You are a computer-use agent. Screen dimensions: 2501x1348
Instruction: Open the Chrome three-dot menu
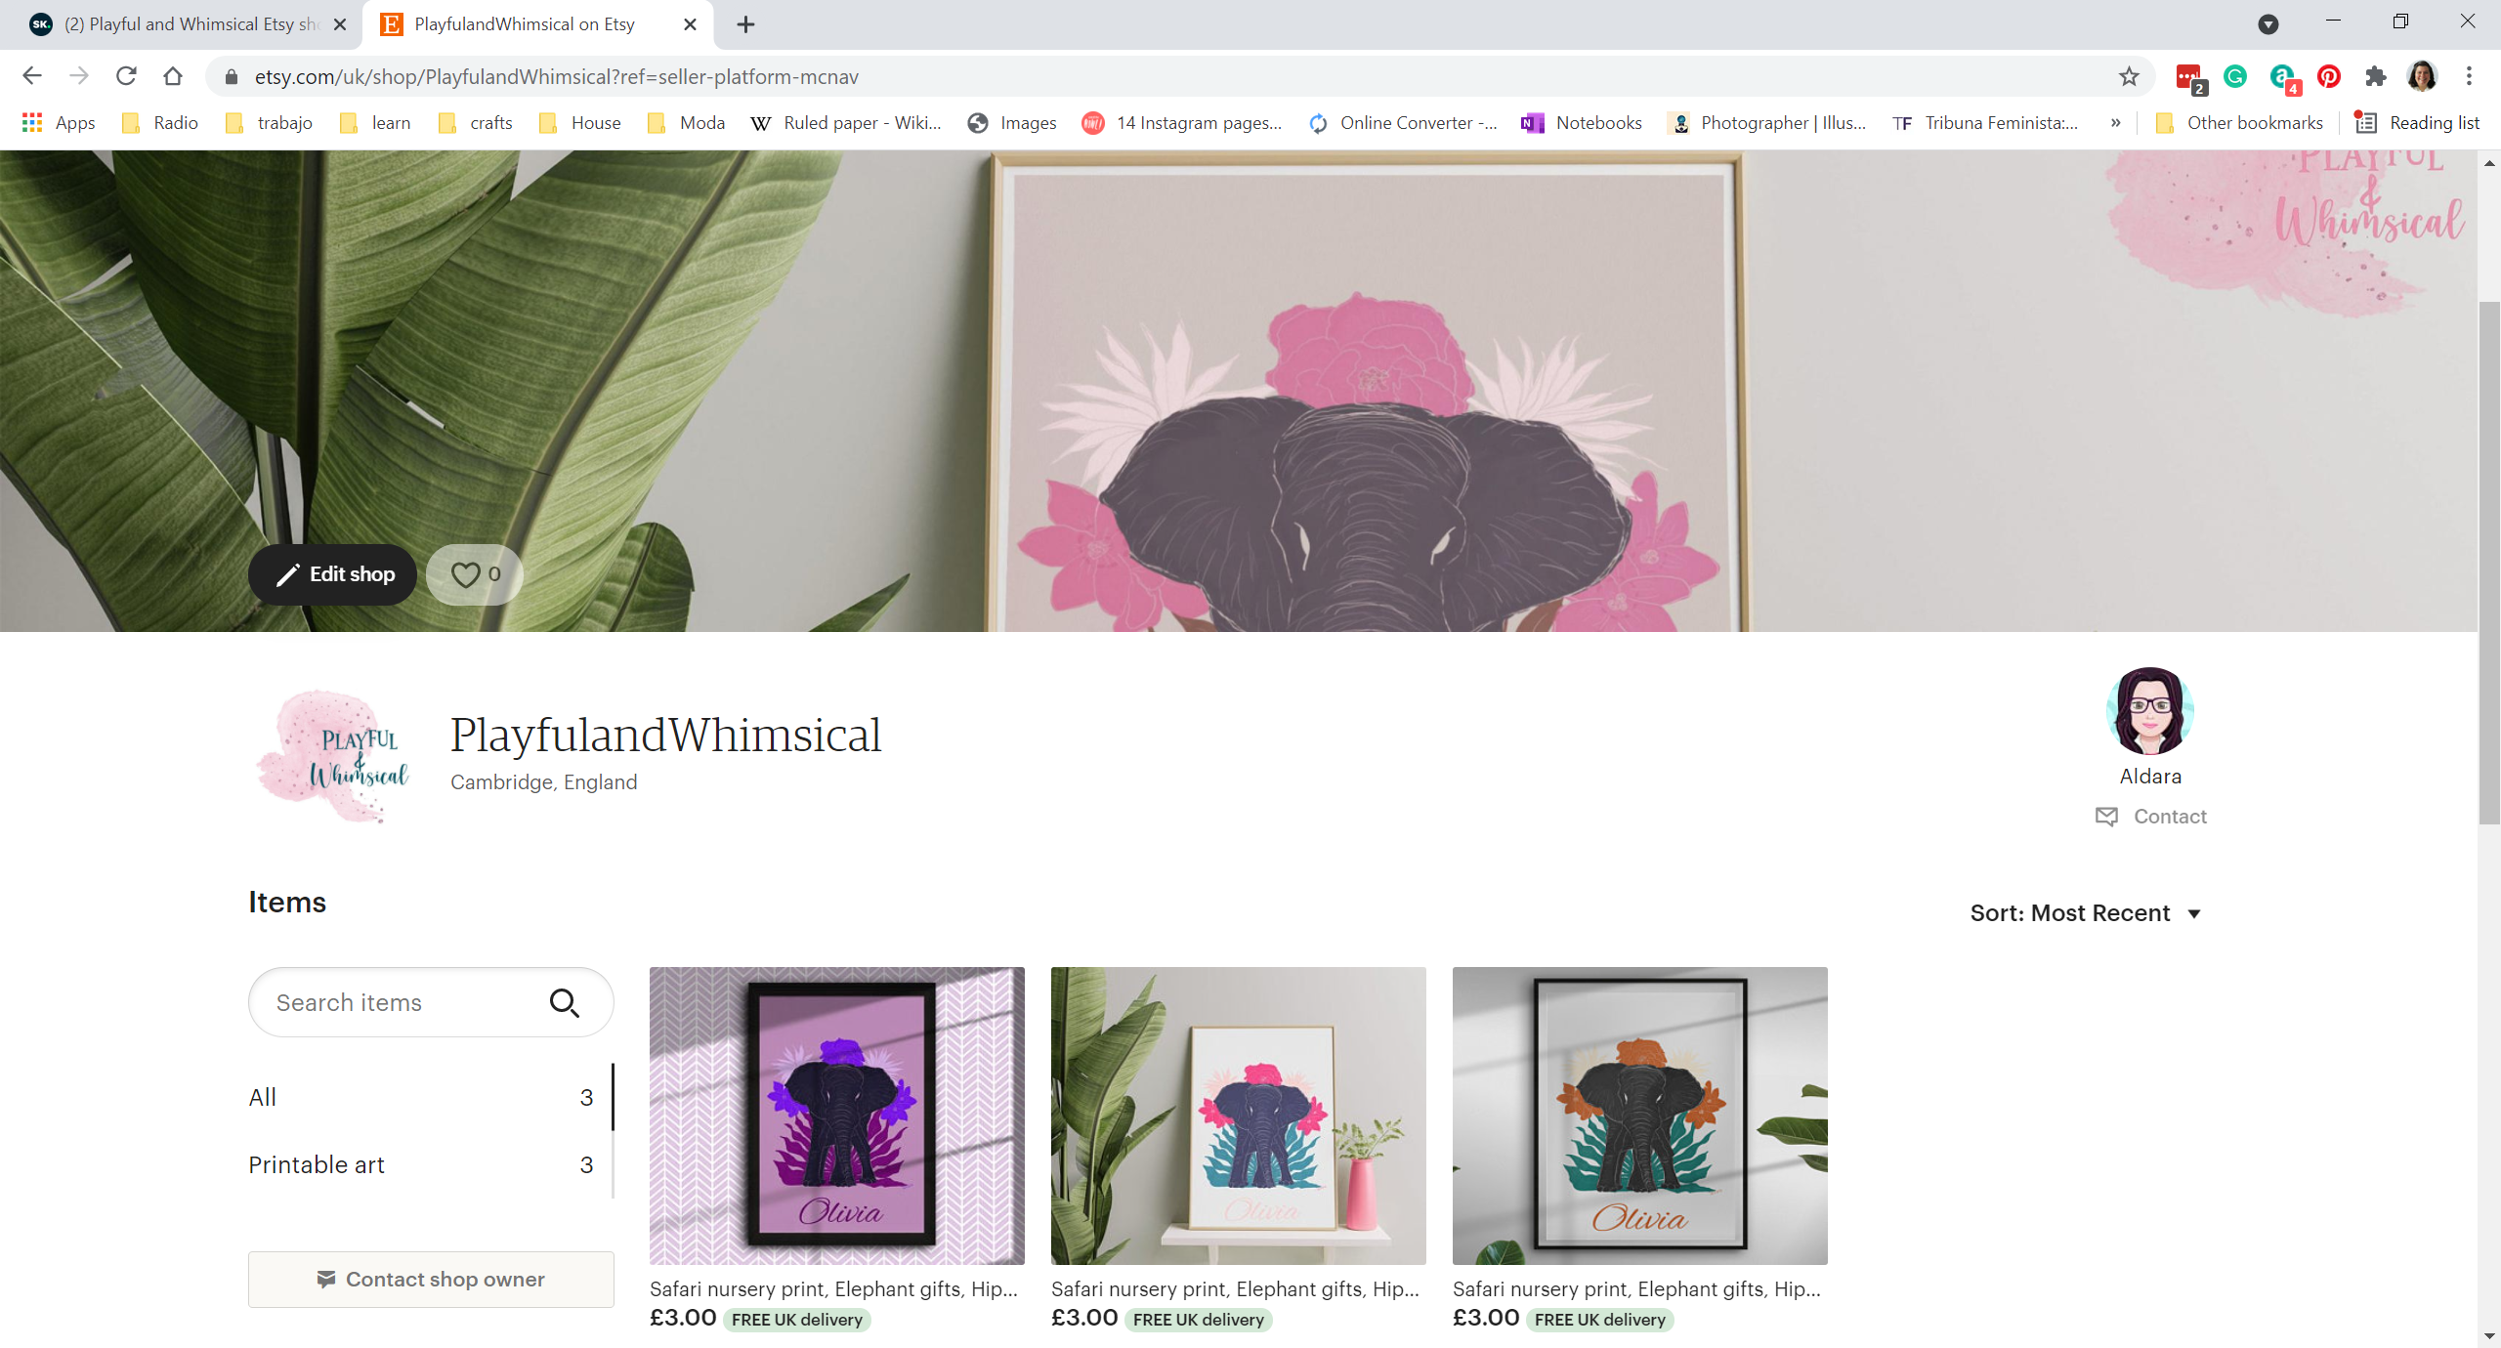(x=2469, y=76)
